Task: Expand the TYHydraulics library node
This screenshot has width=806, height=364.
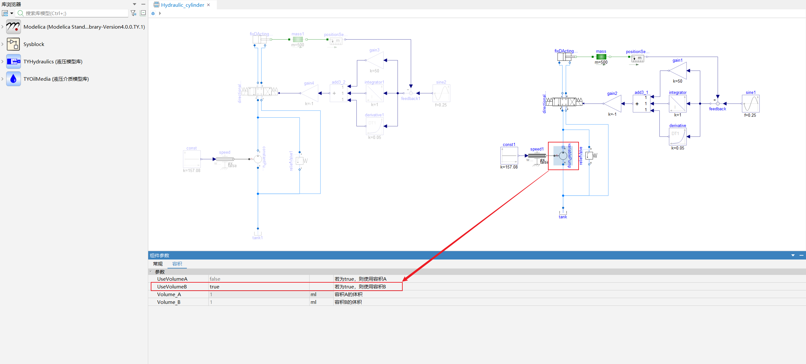Action: click(x=3, y=61)
